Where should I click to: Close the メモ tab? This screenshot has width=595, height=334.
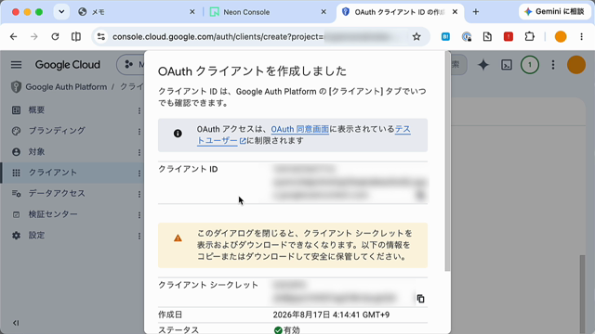coord(192,12)
